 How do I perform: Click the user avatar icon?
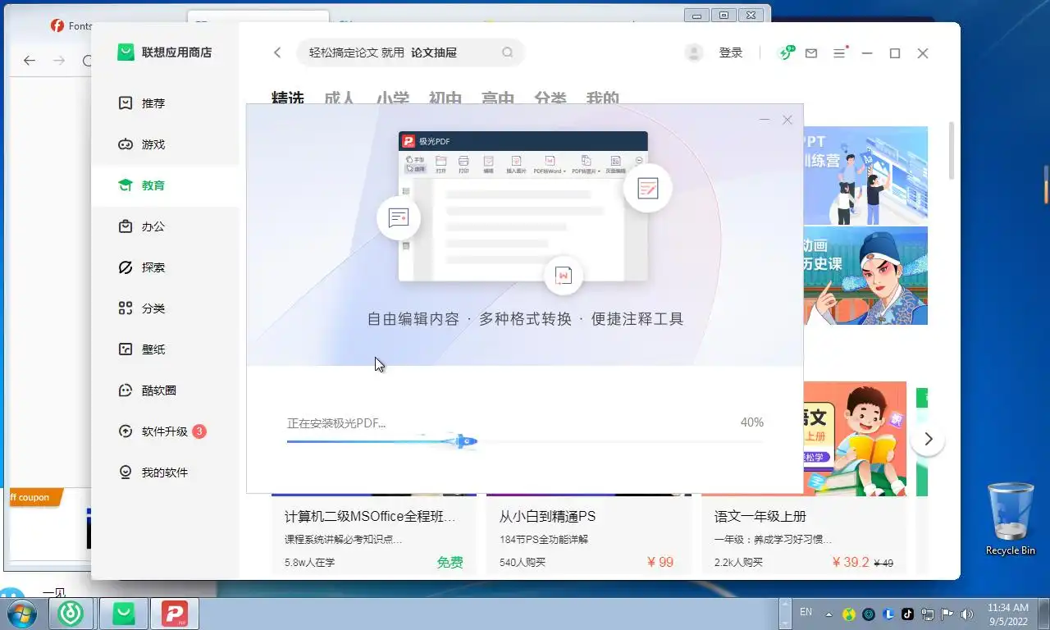point(694,52)
